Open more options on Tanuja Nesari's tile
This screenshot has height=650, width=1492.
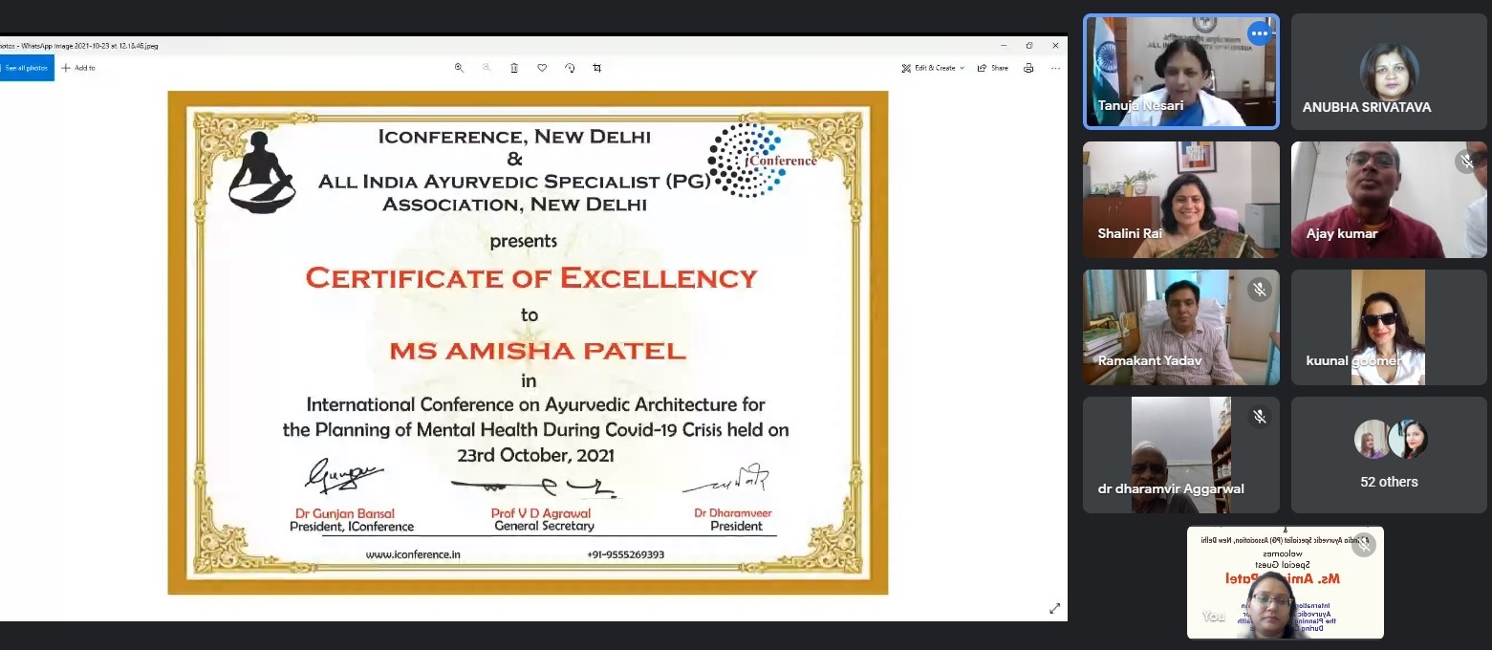(1260, 34)
